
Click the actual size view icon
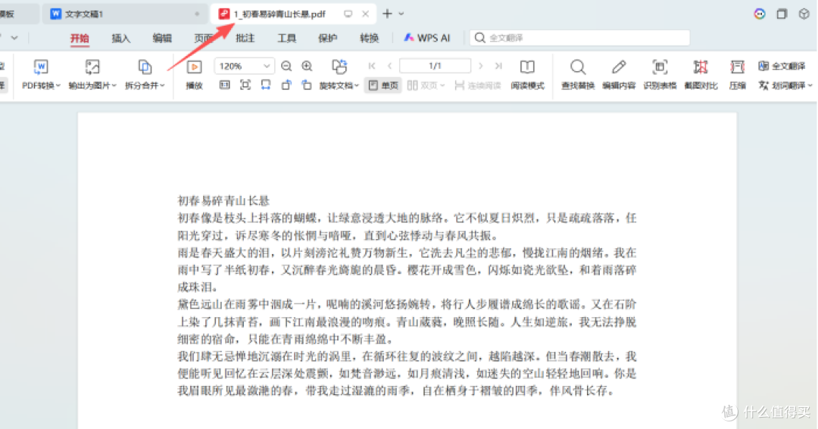click(224, 85)
